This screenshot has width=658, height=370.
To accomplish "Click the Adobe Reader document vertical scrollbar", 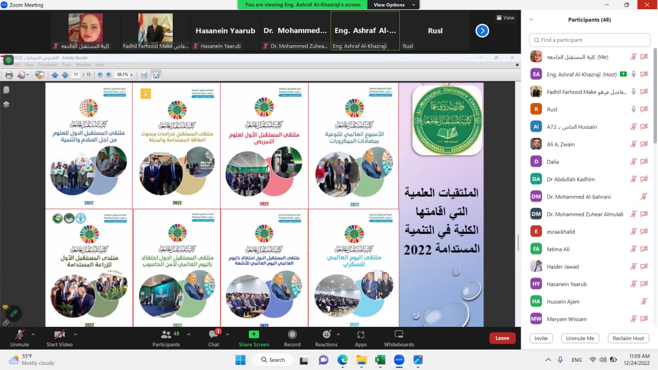I will click(518, 243).
